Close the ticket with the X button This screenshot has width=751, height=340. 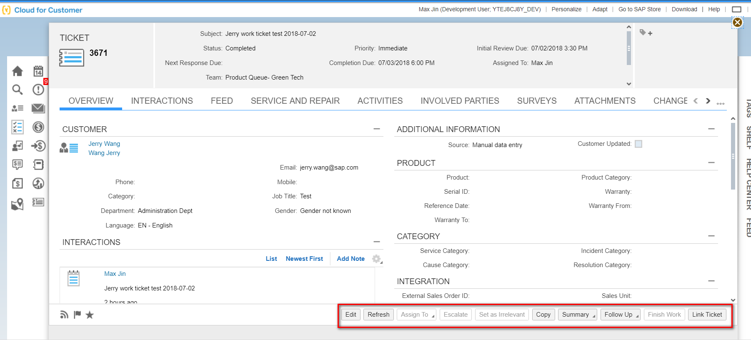point(738,22)
